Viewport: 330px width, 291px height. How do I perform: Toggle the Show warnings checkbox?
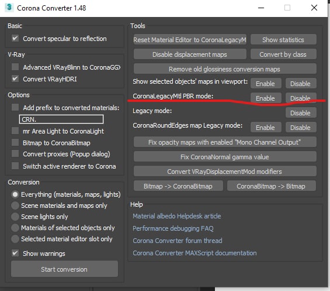click(15, 253)
